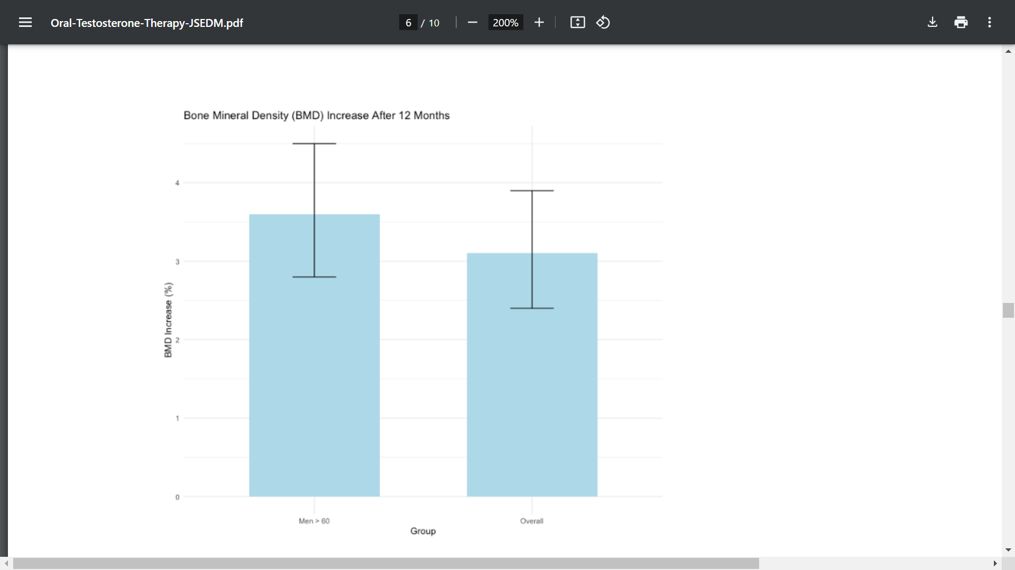Click the horizontal scrollbar thumb
The image size is (1015, 570).
[386, 564]
